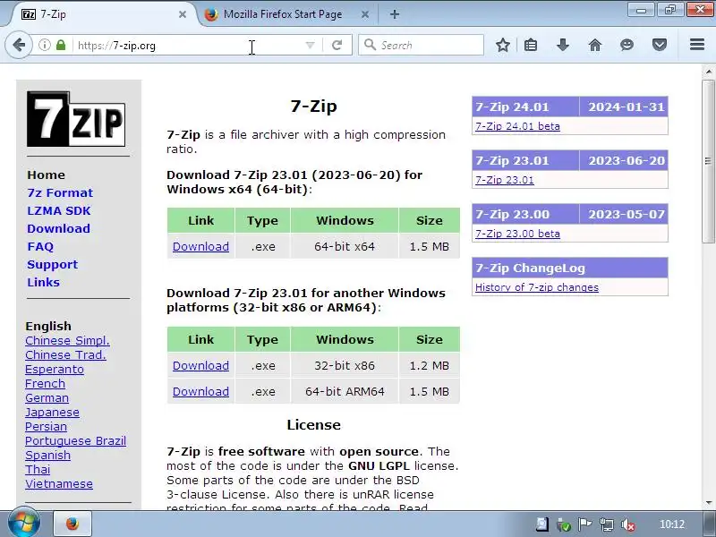This screenshot has width=716, height=537.
Task: Open 7-Zip 23.00 beta link
Action: (517, 234)
